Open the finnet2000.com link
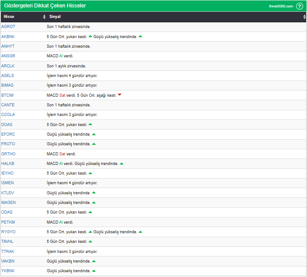This screenshot has width=307, height=277. pyautogui.click(x=281, y=6)
